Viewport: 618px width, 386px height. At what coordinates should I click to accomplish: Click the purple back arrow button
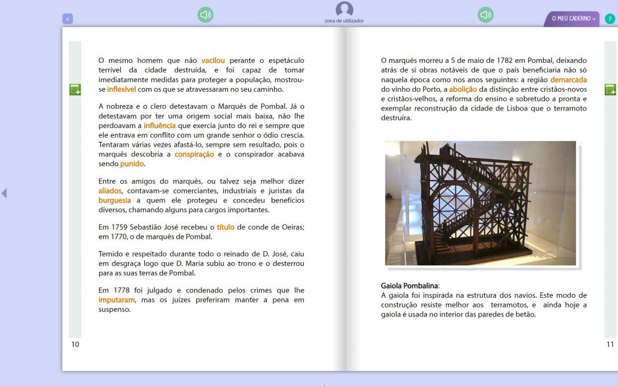[68, 19]
